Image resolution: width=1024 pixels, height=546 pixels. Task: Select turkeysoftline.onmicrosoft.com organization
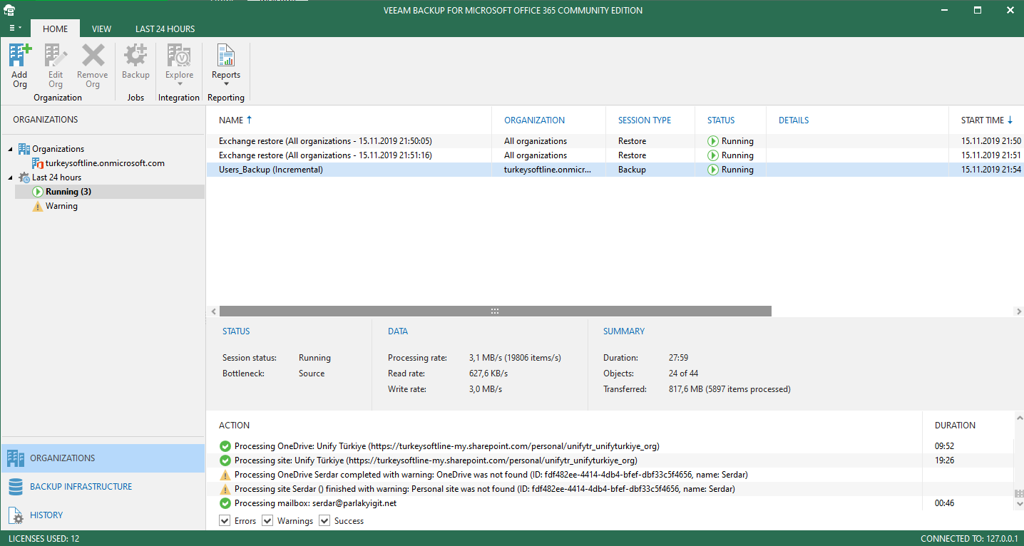point(105,163)
